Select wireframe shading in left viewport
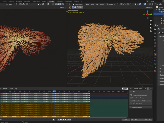The height and width of the screenshot is (123, 164). click(56, 4)
